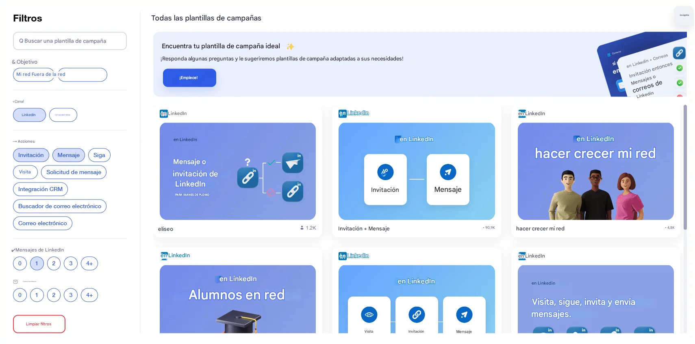This screenshot has height=344, width=695.
Task: Click the question mark icon in eliseo card
Action: click(248, 162)
